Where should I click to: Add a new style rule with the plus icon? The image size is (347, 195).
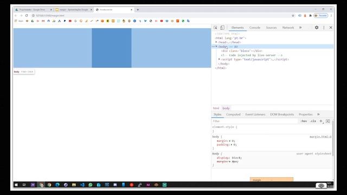tap(321, 121)
